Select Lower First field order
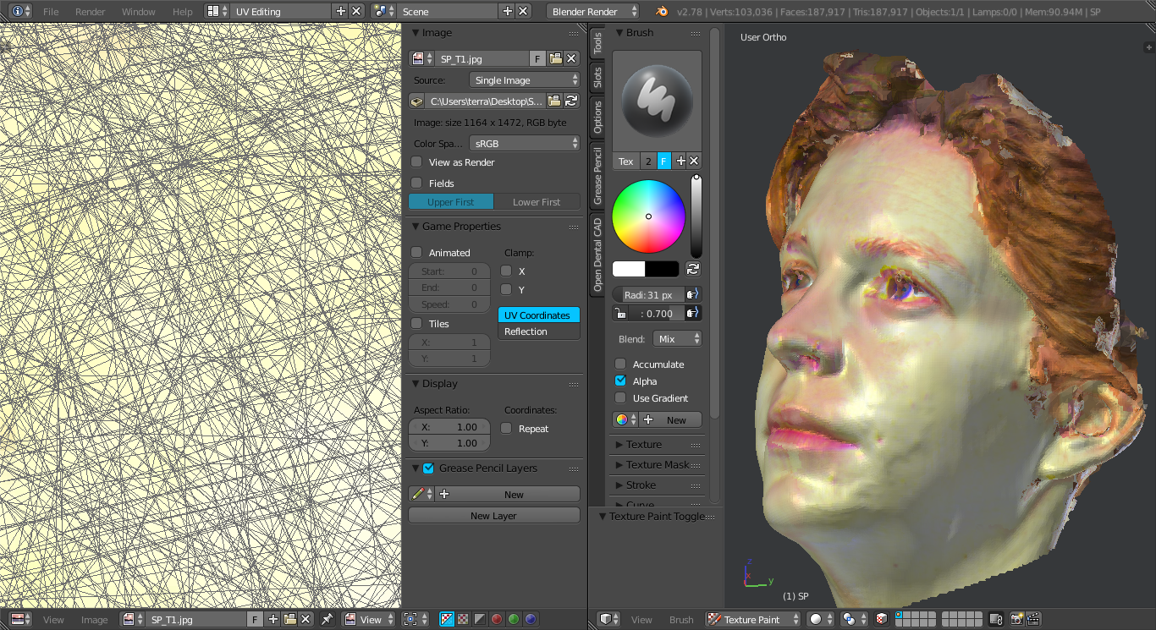Screen dimensions: 1156x630 coord(537,202)
